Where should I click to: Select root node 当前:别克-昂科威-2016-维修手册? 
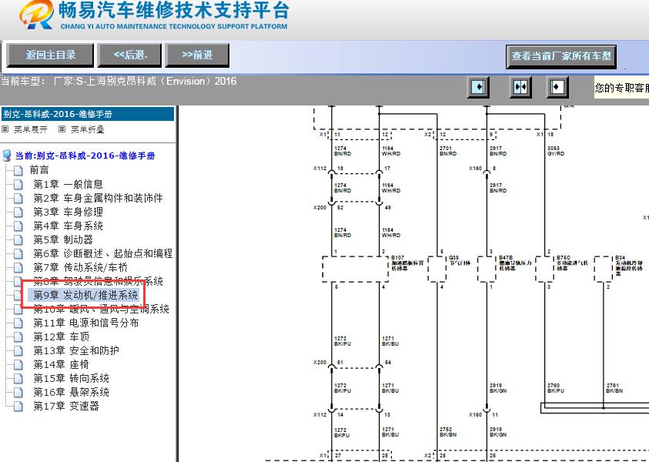[85, 156]
